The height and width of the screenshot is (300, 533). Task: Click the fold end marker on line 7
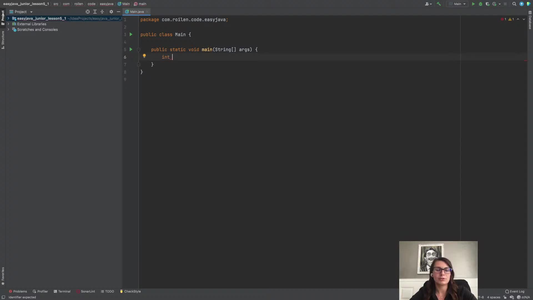tap(139, 64)
